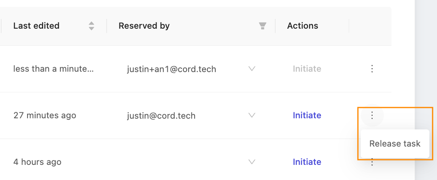Viewport: 437px width, 180px height.
Task: Expand reserved-by dropdown for justin@cord.tech
Action: click(252, 115)
